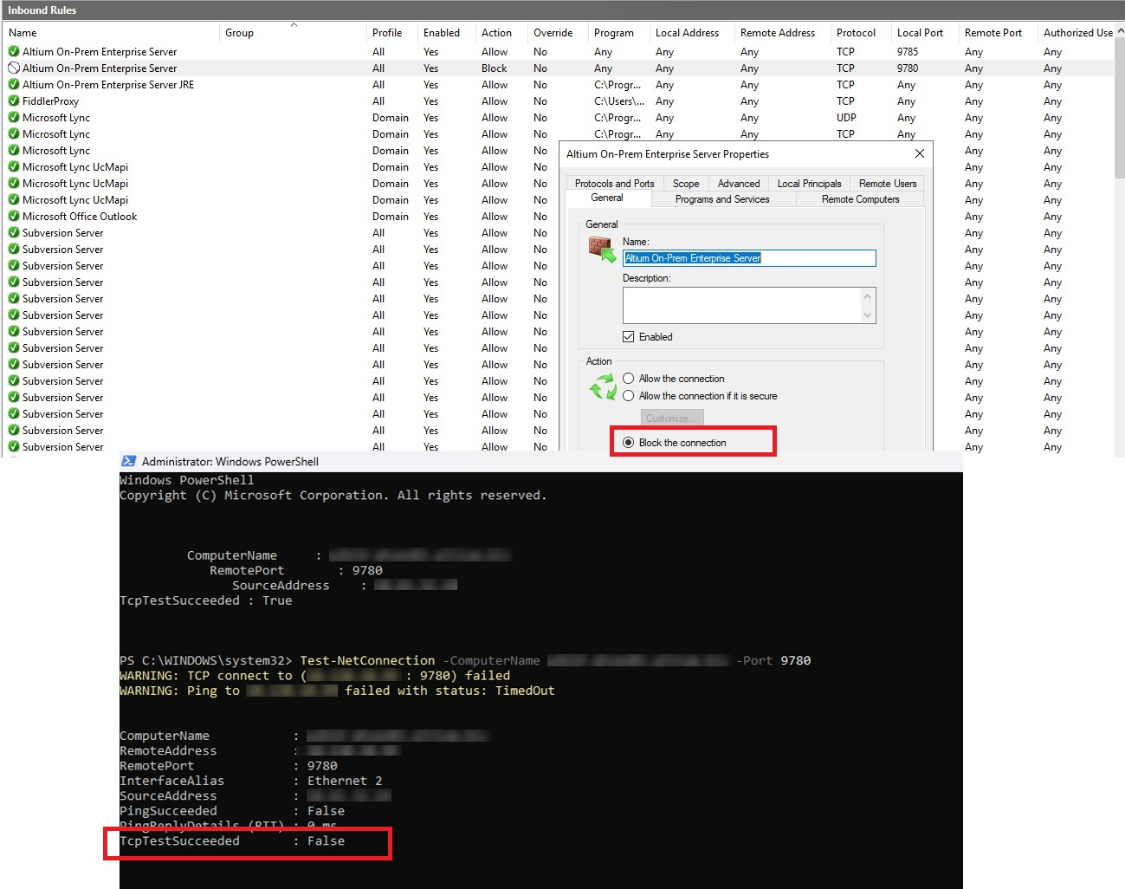Sort by the Local Port column header
This screenshot has width=1125, height=889.
pos(926,33)
